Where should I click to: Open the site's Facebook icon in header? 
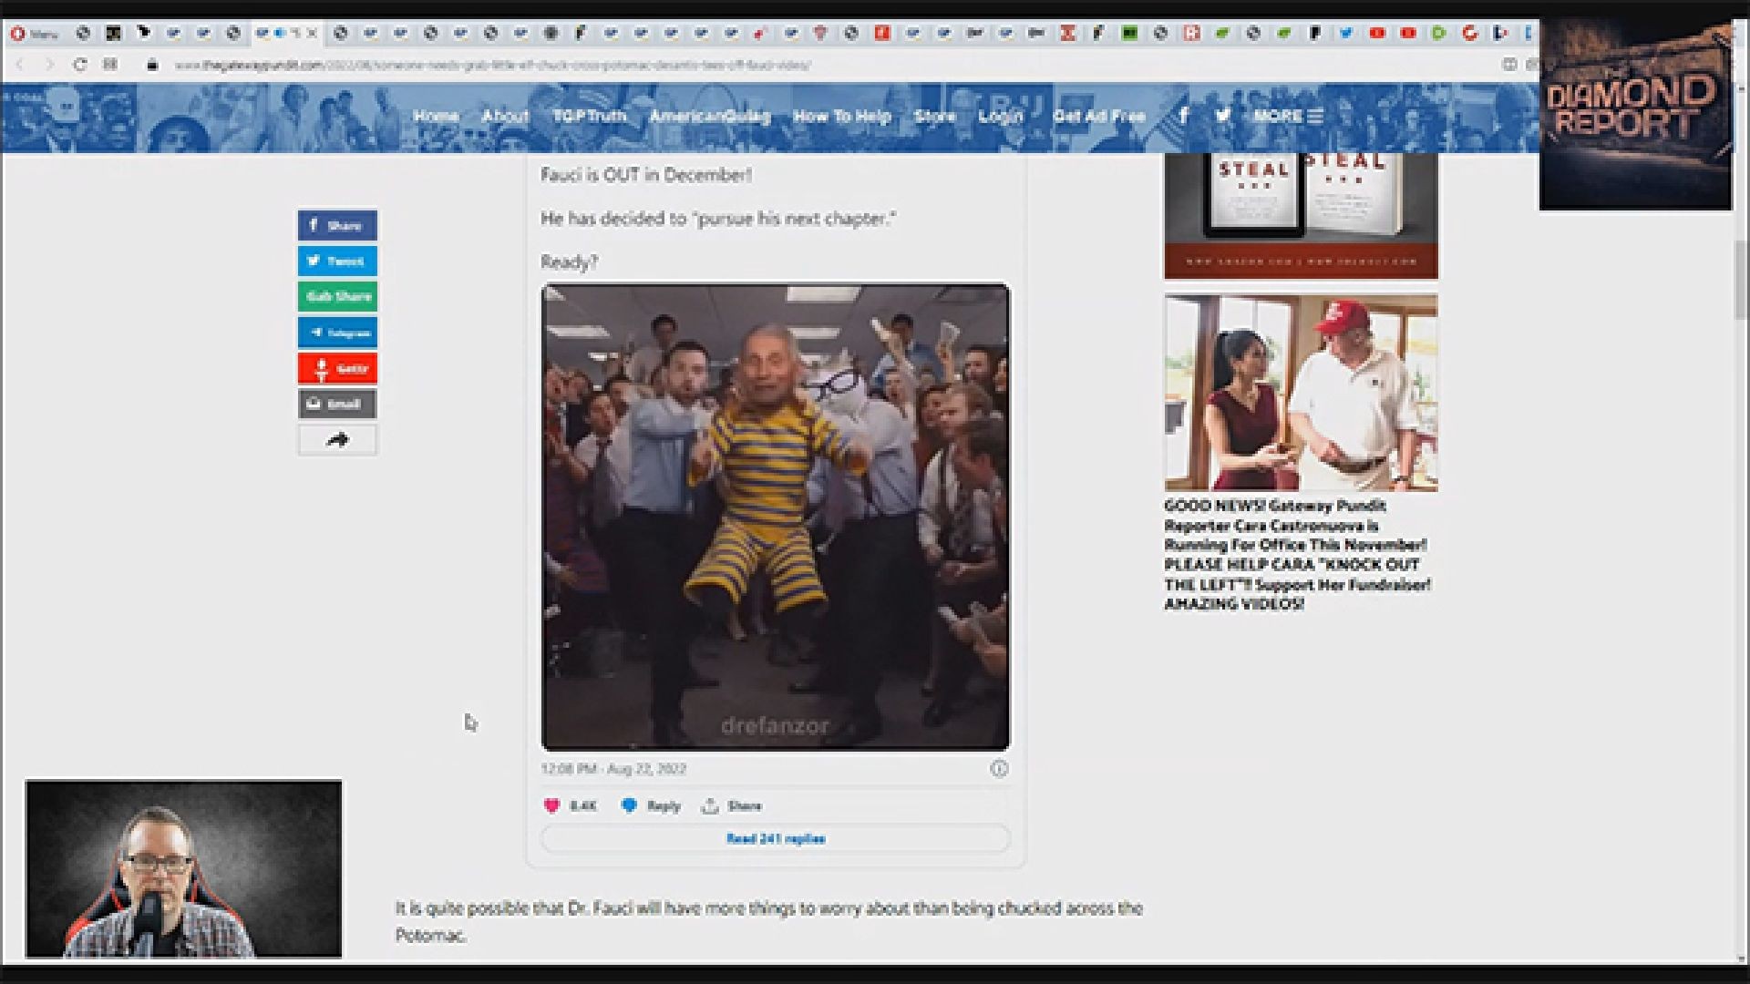pos(1183,116)
